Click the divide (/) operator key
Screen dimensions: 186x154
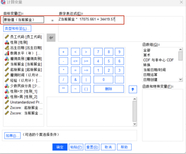pyautogui.click(x=63, y=80)
